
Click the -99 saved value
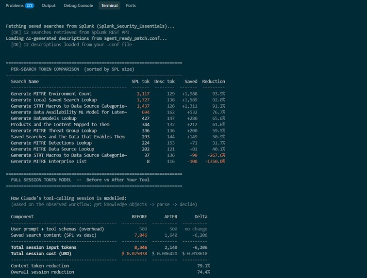[x=194, y=155]
